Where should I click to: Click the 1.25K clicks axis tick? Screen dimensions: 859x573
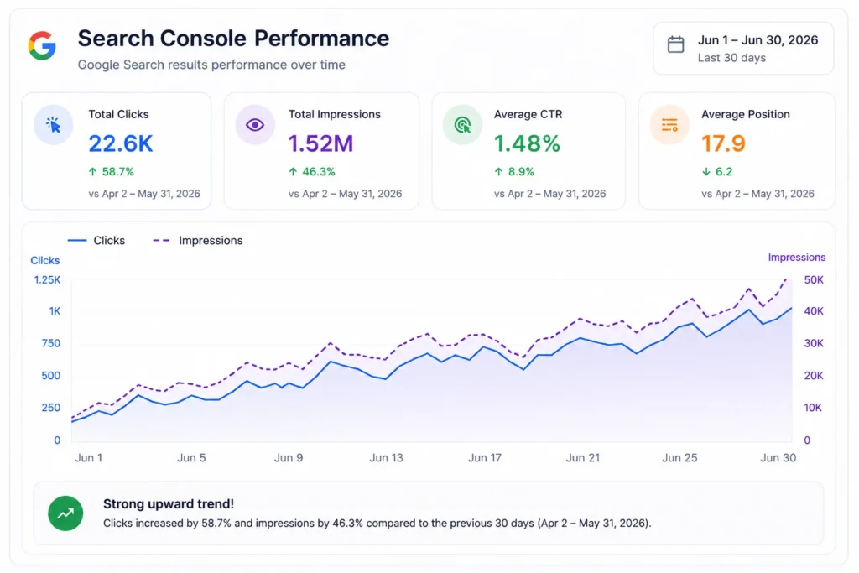click(x=47, y=280)
